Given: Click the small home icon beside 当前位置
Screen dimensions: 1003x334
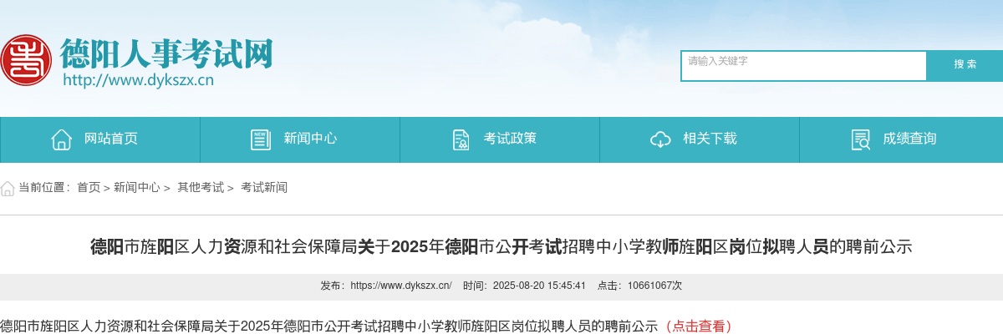Looking at the screenshot, I should [8, 188].
